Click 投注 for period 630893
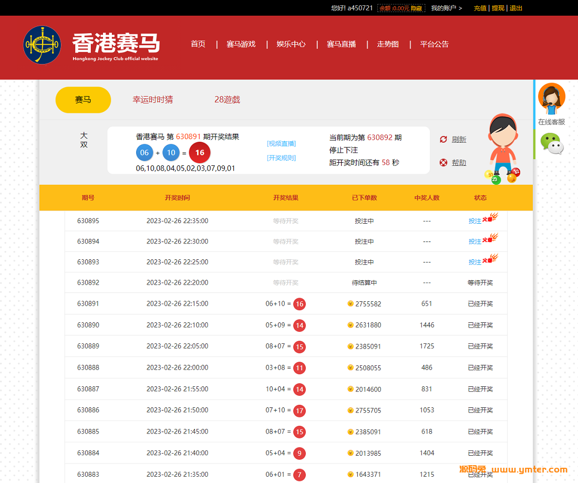The height and width of the screenshot is (483, 578). pyautogui.click(x=475, y=262)
